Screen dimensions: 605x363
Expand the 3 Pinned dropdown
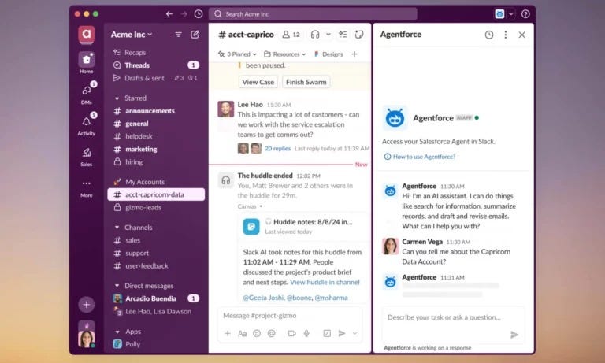tap(237, 54)
